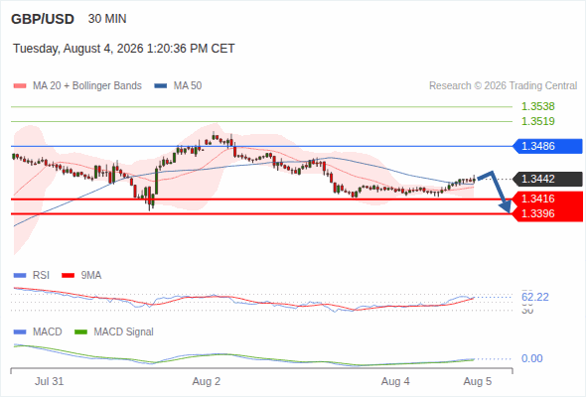The height and width of the screenshot is (397, 586).
Task: Click the 1.3519 resistance level value
Action: click(537, 121)
